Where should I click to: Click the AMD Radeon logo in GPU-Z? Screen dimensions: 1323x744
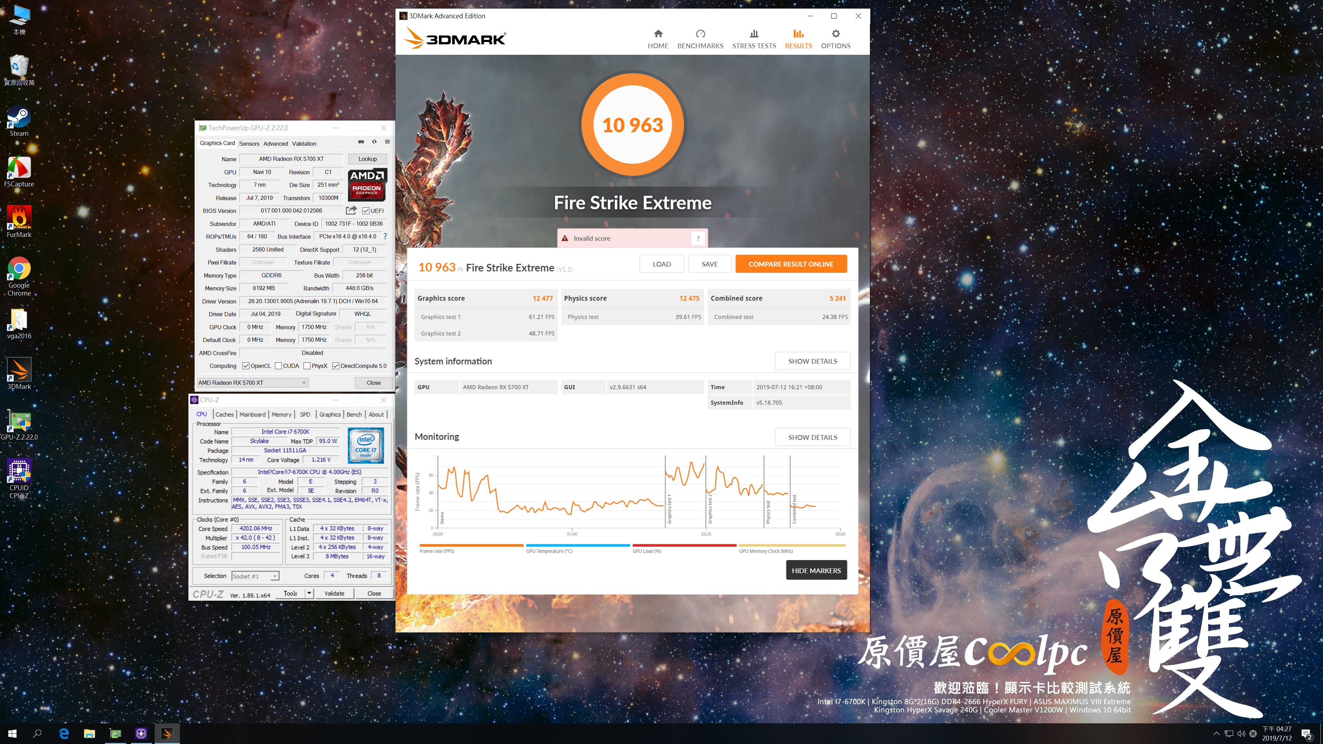click(367, 184)
